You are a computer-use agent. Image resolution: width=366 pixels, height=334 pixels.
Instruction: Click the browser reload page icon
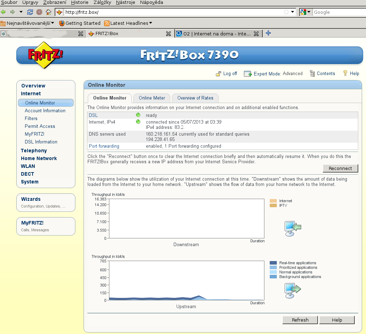click(30, 12)
